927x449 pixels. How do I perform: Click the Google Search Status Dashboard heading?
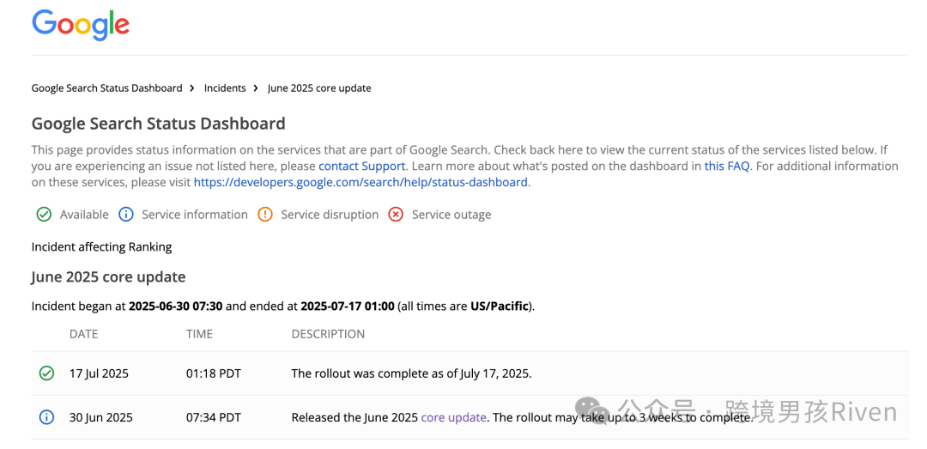tap(159, 124)
